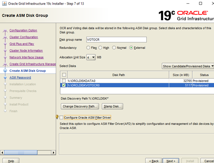Select Create ASM Disk Group step
Image resolution: width=214 pixels, height=163 pixels.
click(28, 71)
